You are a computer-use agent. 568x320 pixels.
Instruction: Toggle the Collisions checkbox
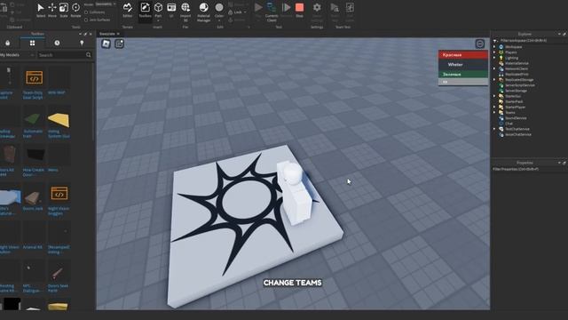coord(86,12)
